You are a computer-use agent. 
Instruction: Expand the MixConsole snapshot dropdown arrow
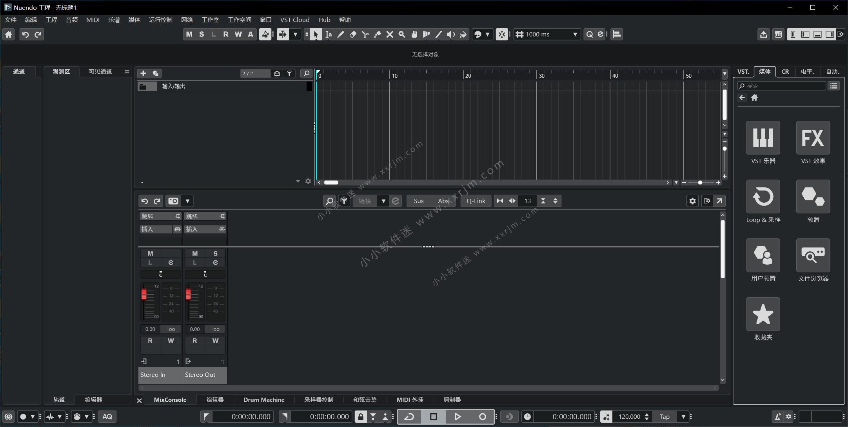click(187, 201)
